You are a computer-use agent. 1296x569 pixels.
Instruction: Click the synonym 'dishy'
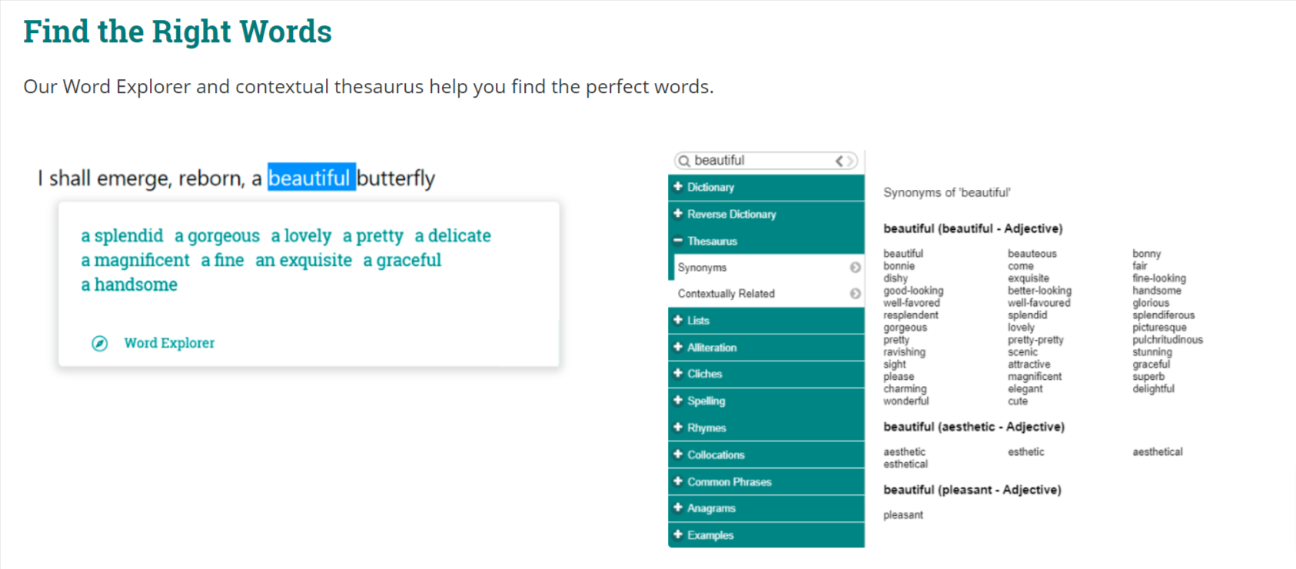(896, 278)
